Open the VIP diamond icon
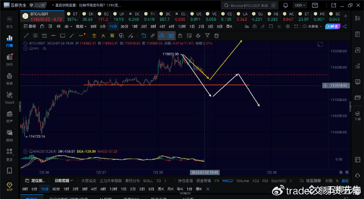 (x=10, y=187)
